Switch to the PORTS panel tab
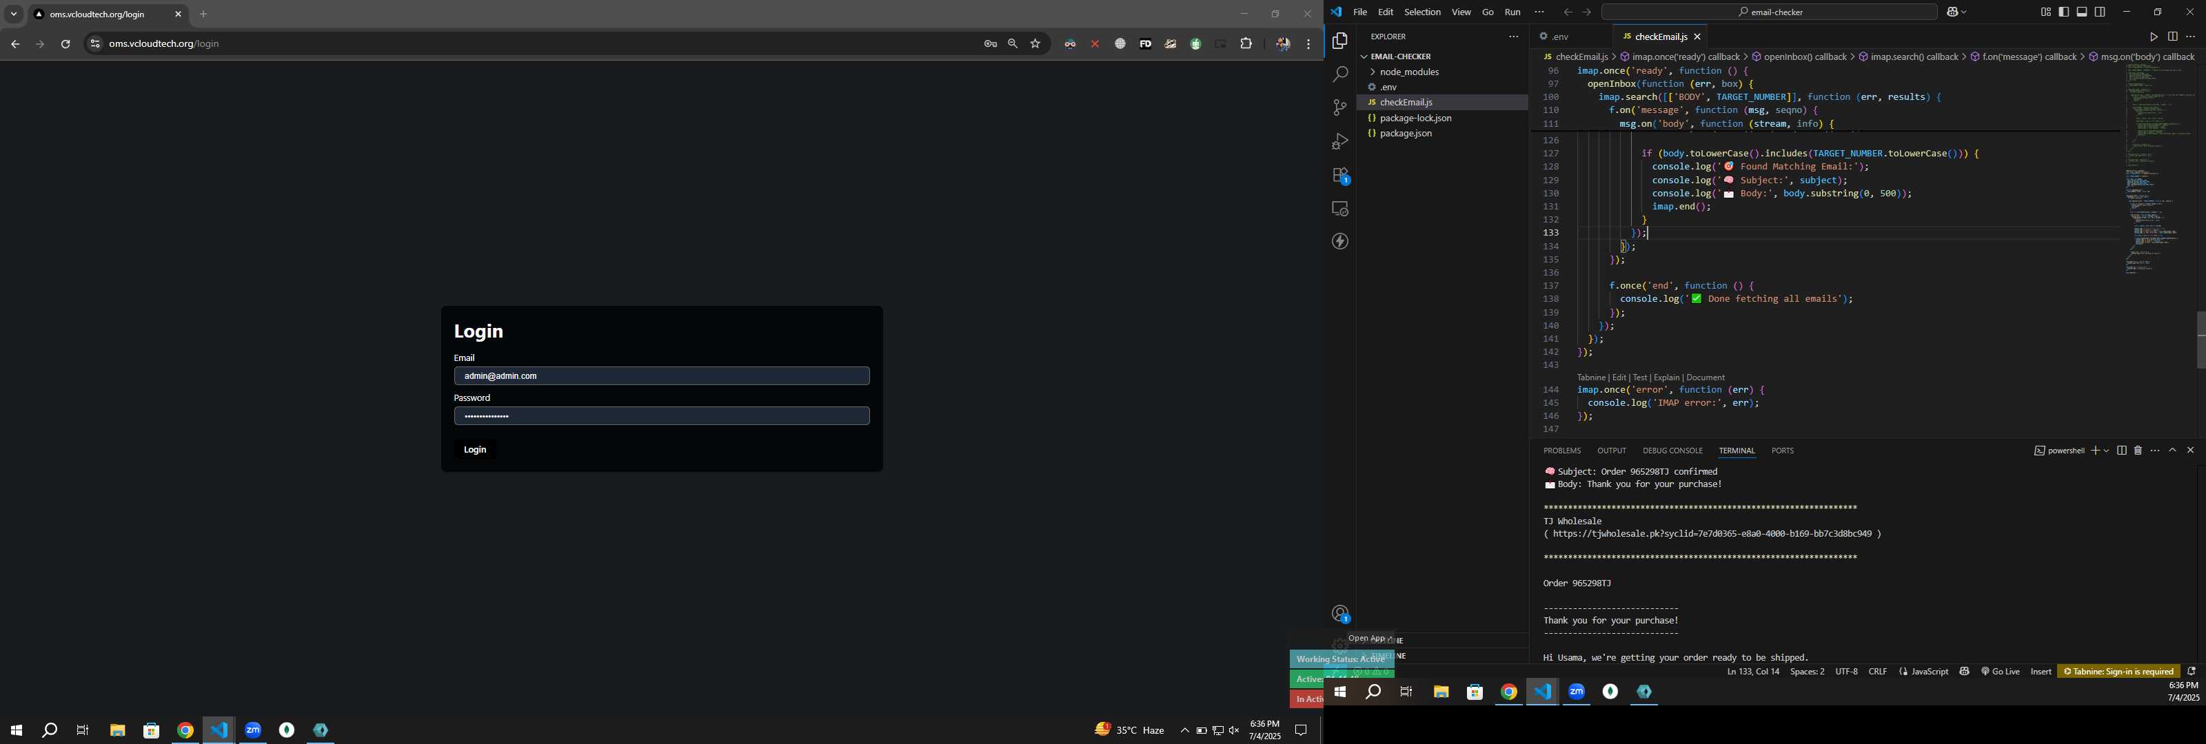Viewport: 2206px width, 744px height. point(1782,451)
